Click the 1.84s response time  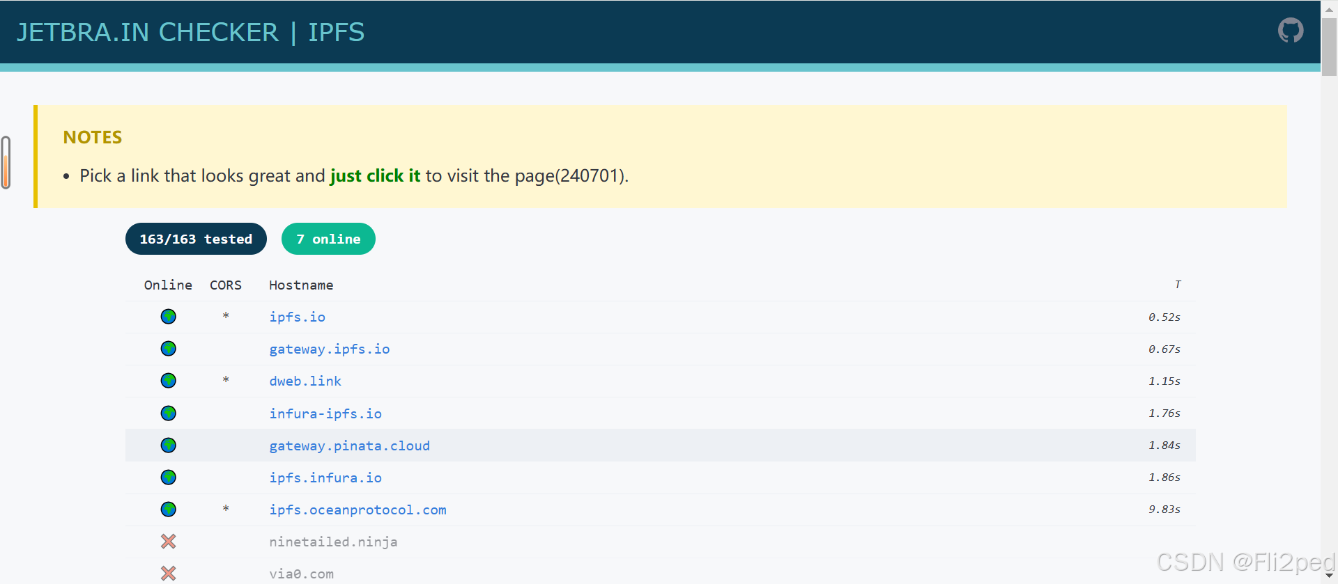click(x=1164, y=445)
